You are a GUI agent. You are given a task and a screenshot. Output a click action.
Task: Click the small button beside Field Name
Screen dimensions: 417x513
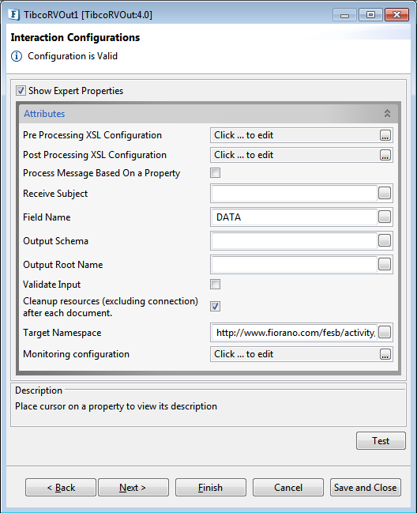(x=385, y=217)
